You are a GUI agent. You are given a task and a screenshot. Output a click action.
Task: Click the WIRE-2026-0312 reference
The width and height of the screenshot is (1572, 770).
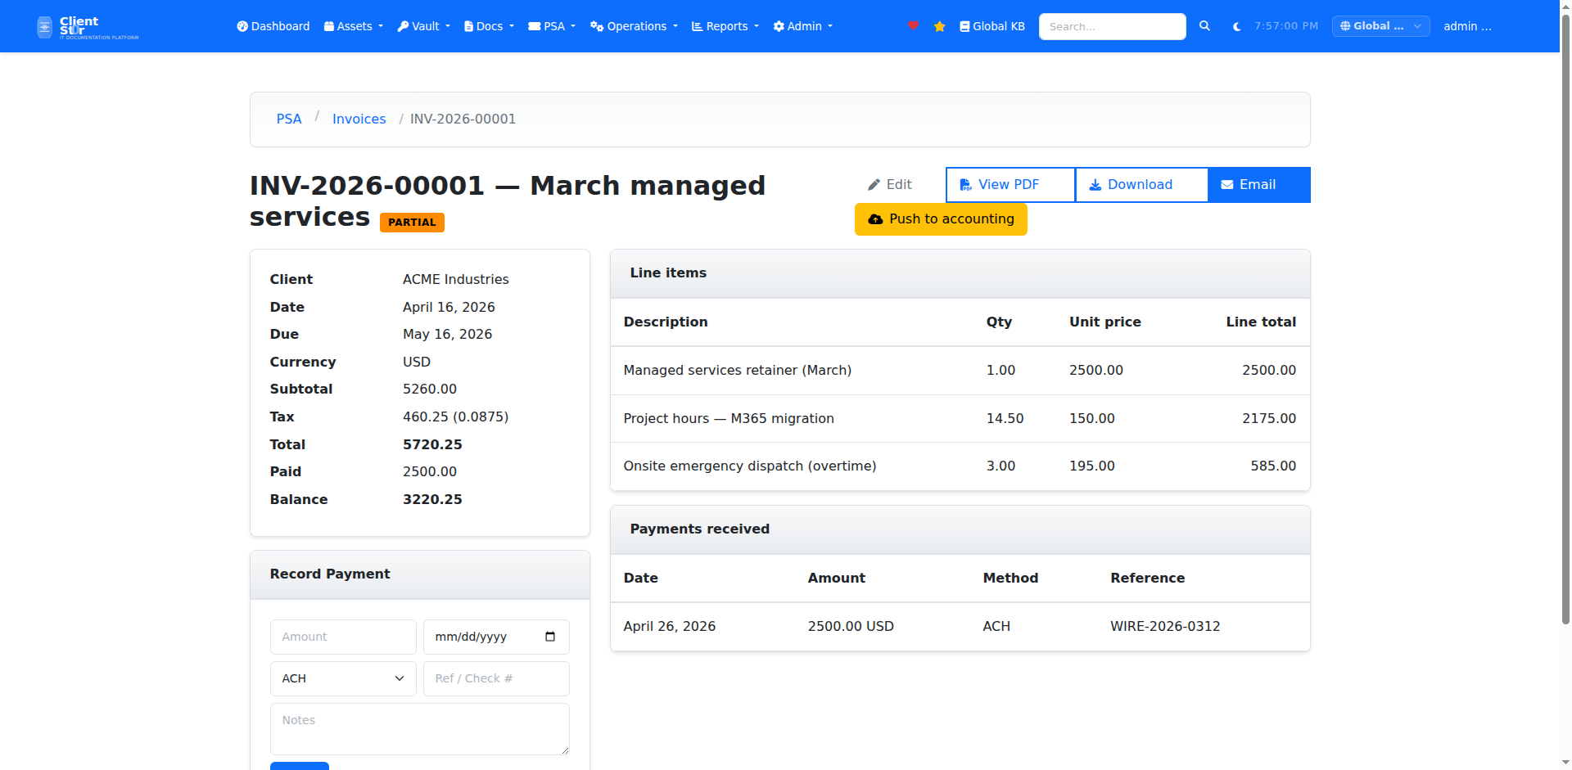tap(1165, 627)
